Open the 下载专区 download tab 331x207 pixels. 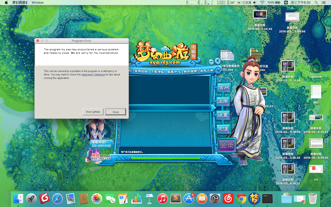pos(157,71)
